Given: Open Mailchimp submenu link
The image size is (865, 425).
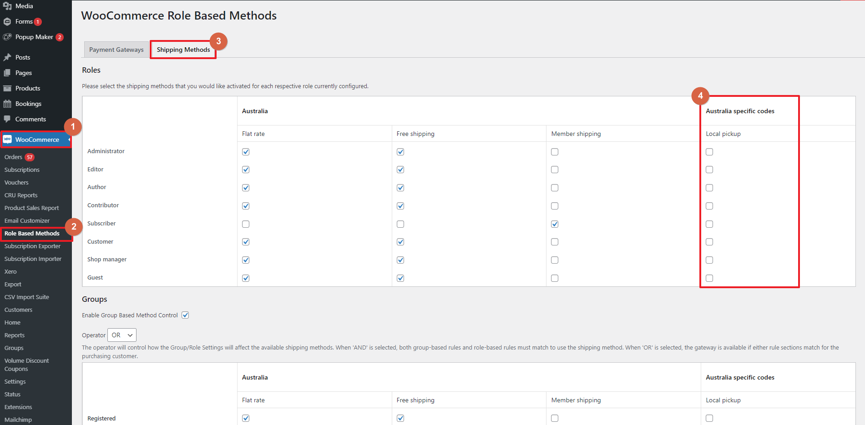Looking at the screenshot, I should point(18,420).
